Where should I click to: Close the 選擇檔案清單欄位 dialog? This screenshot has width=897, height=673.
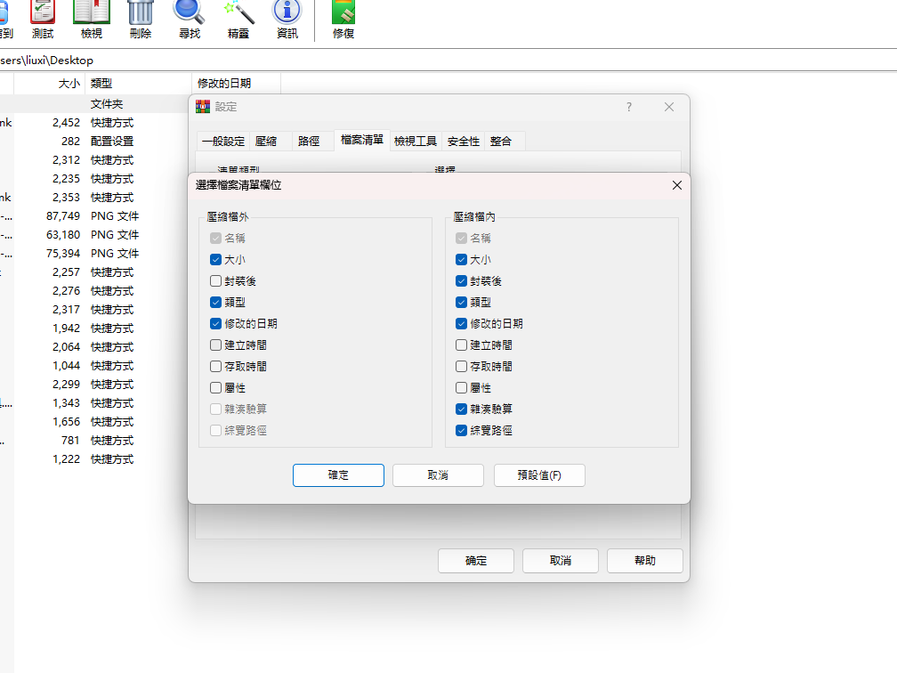coord(676,185)
